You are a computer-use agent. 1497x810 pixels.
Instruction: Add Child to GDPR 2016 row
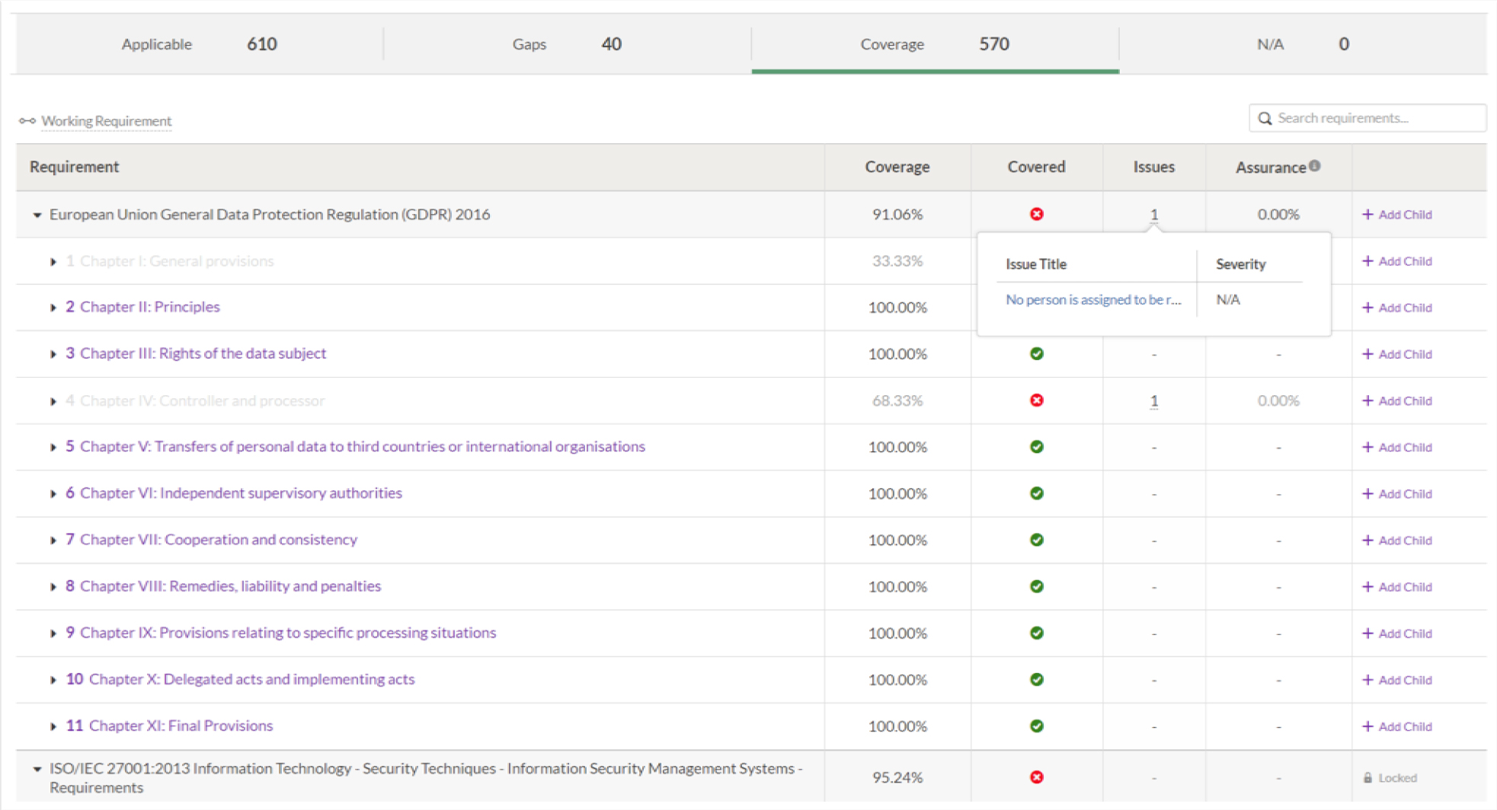tap(1397, 215)
